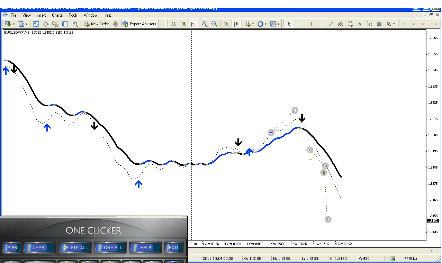Image resolution: width=442 pixels, height=263 pixels.
Task: Toggle chart auto scroll
Action: 226,24
